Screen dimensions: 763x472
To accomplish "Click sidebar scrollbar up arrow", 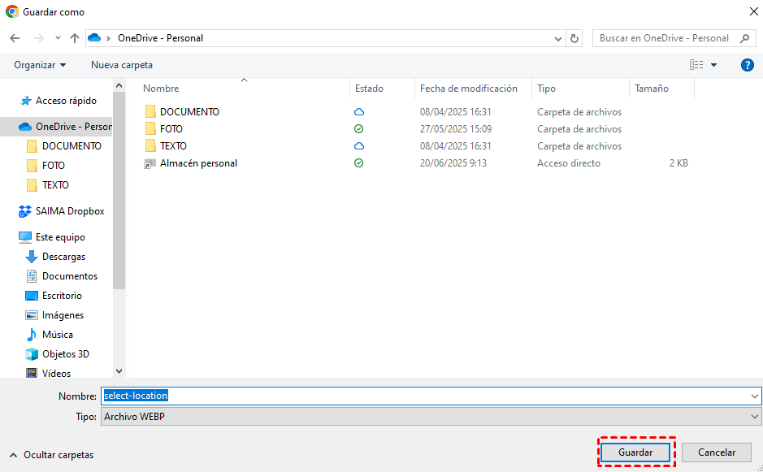I will [x=119, y=85].
